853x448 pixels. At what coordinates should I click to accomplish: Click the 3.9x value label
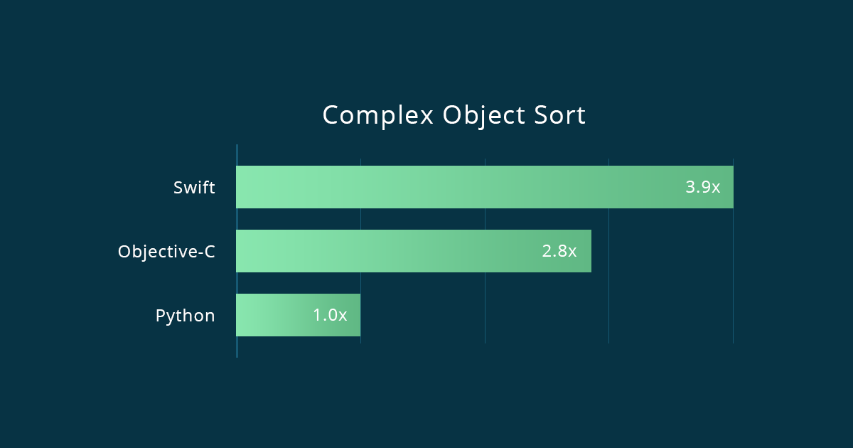tap(702, 188)
